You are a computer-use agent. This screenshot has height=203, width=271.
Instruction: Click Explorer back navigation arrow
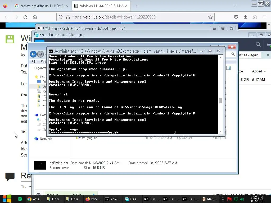coord(33,54)
